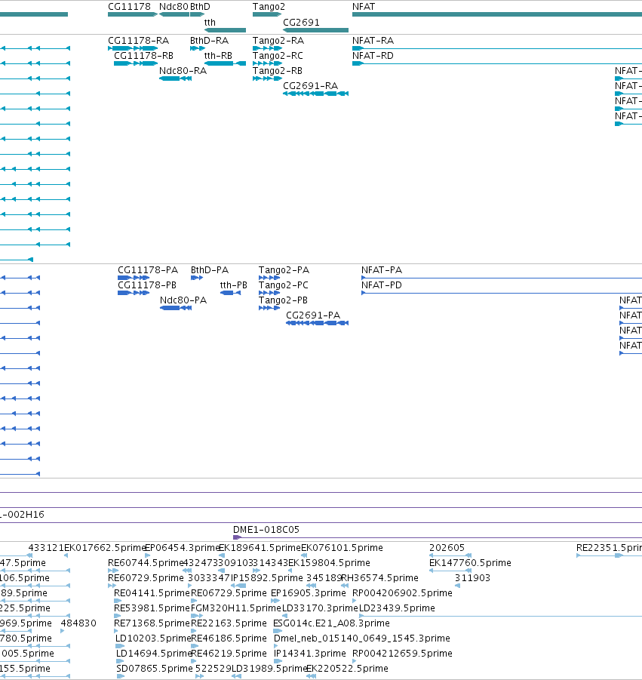Screen dimensions: 642x680
Task: Select the EK017662.5prime EST
Action: (x=66, y=555)
